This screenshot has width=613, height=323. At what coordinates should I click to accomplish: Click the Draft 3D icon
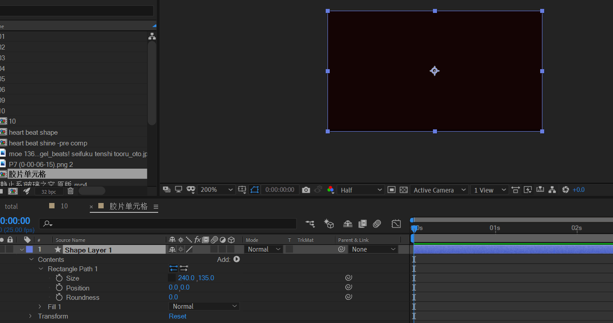point(329,224)
